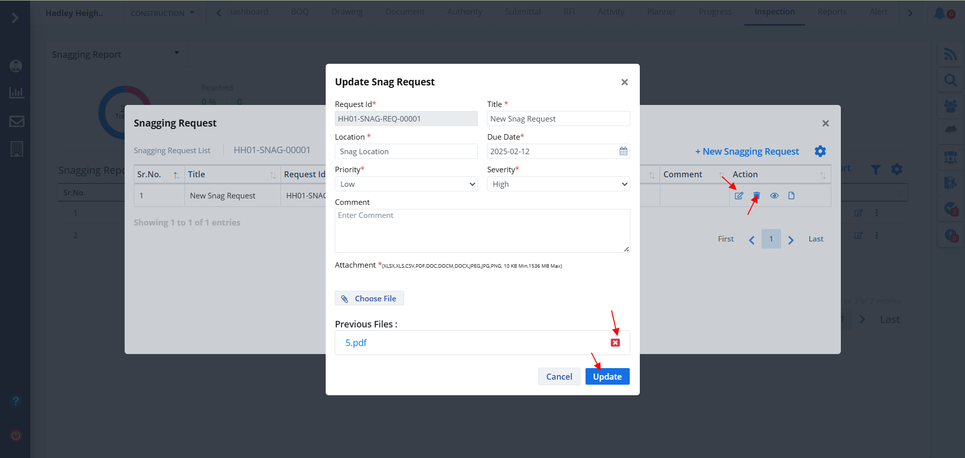The image size is (965, 458).
Task: Open settings gear beside New Snagging Request
Action: coord(820,151)
